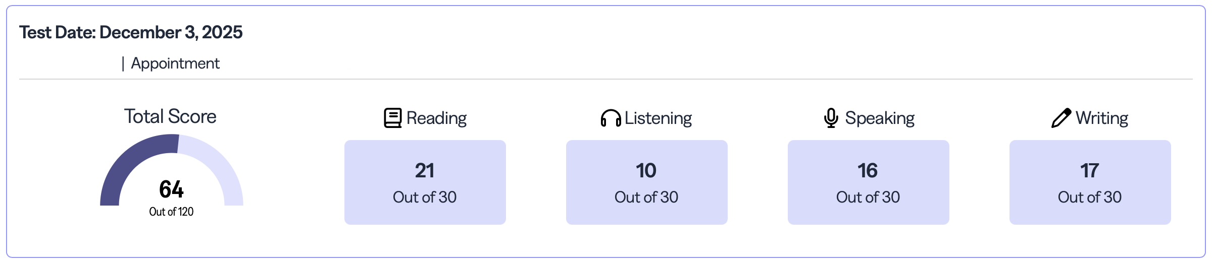Click the Reading book icon
This screenshot has height=262, width=1214.
coord(392,118)
